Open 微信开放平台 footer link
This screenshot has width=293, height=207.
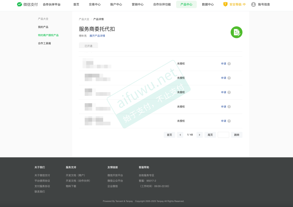[x=115, y=175]
